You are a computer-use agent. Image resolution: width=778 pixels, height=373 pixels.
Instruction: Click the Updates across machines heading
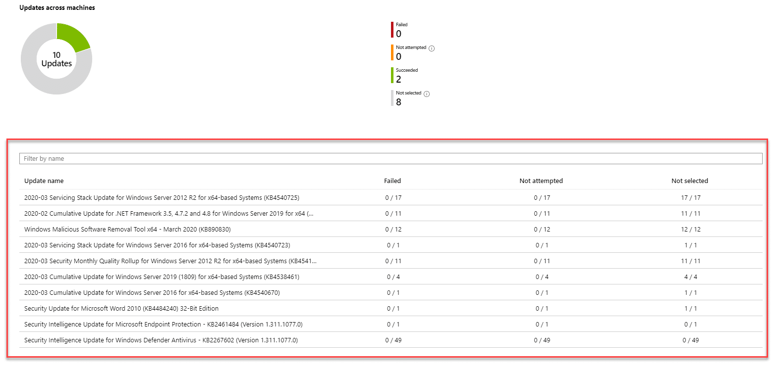click(x=57, y=7)
